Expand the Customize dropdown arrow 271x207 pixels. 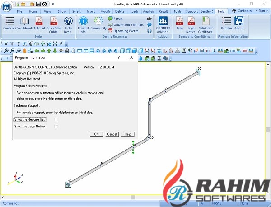[256, 11]
